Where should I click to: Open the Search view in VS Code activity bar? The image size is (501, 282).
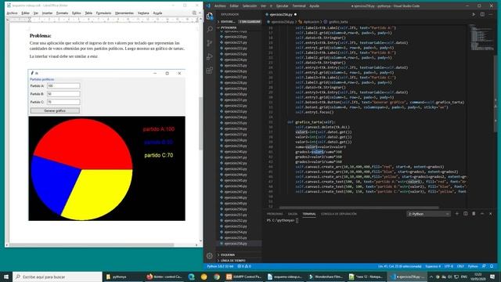tap(210, 30)
